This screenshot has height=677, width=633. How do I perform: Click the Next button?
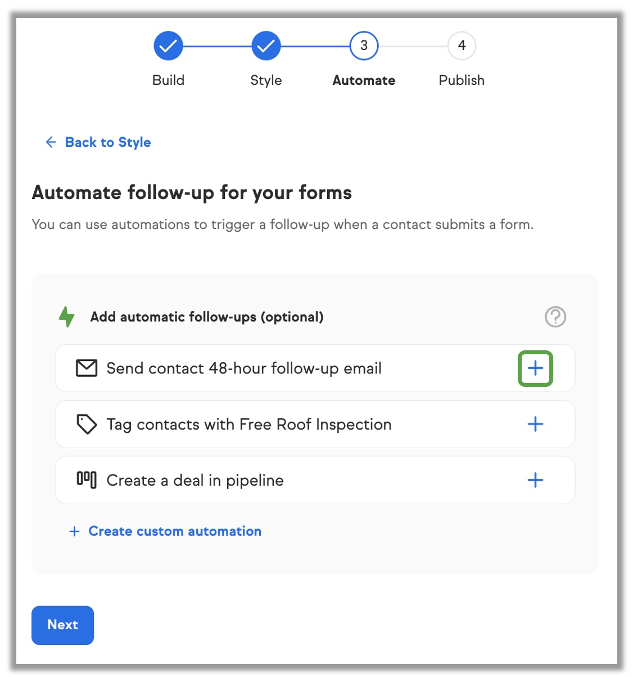click(62, 625)
